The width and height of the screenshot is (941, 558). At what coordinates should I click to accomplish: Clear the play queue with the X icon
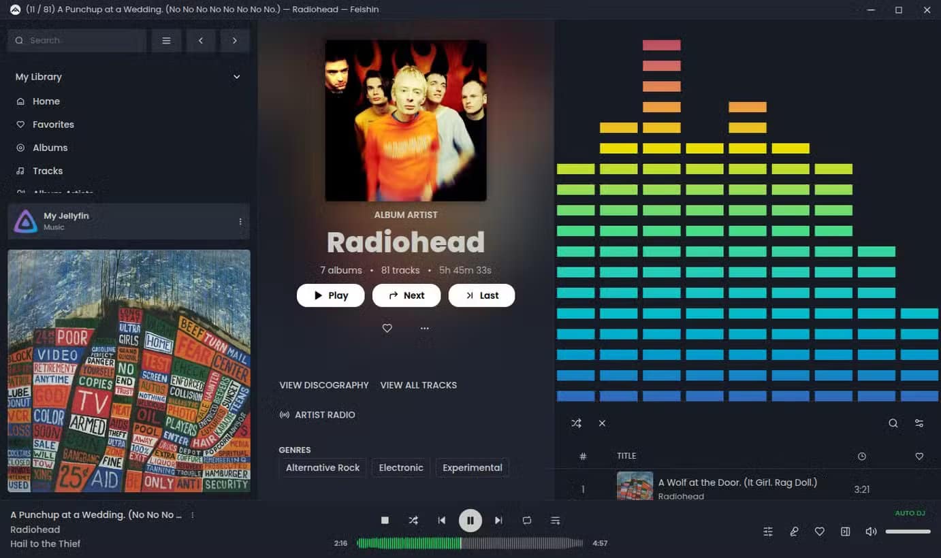click(x=602, y=423)
